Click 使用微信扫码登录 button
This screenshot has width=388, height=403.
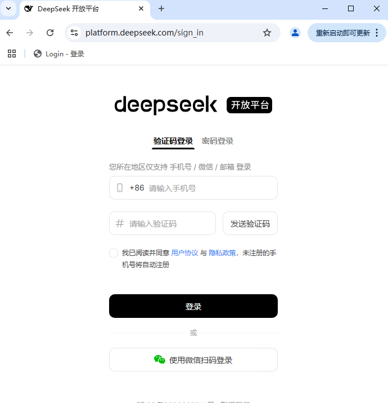(193, 360)
